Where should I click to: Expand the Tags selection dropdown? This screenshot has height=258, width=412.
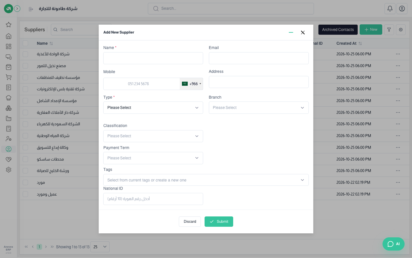pyautogui.click(x=206, y=180)
